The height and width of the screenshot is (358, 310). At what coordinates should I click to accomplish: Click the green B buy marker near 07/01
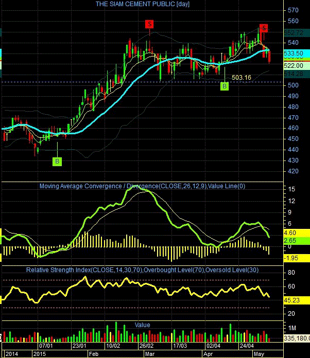(57, 162)
